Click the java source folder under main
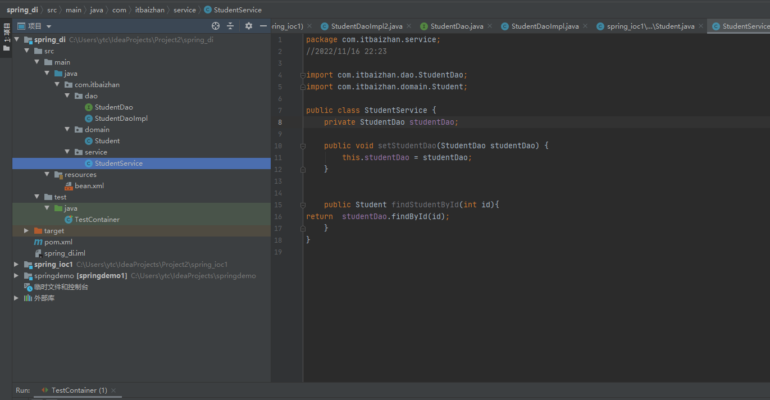Viewport: 770px width, 400px height. [x=71, y=73]
